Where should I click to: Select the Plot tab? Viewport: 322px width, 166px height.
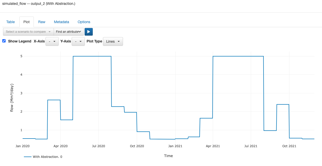(x=26, y=22)
